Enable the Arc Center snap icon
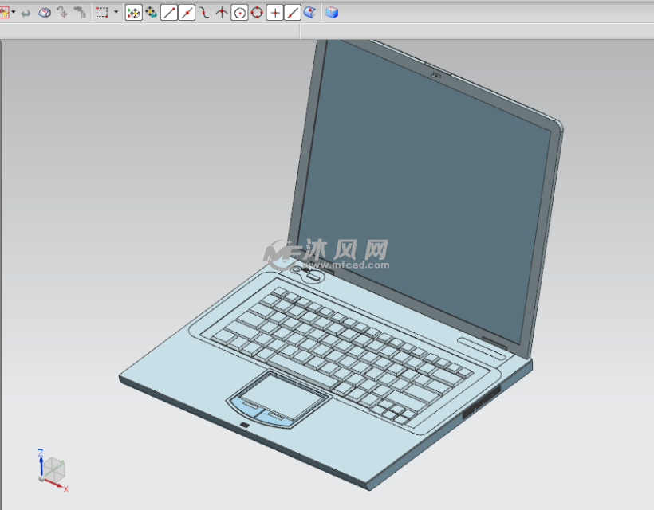The width and height of the screenshot is (654, 510). pyautogui.click(x=239, y=13)
